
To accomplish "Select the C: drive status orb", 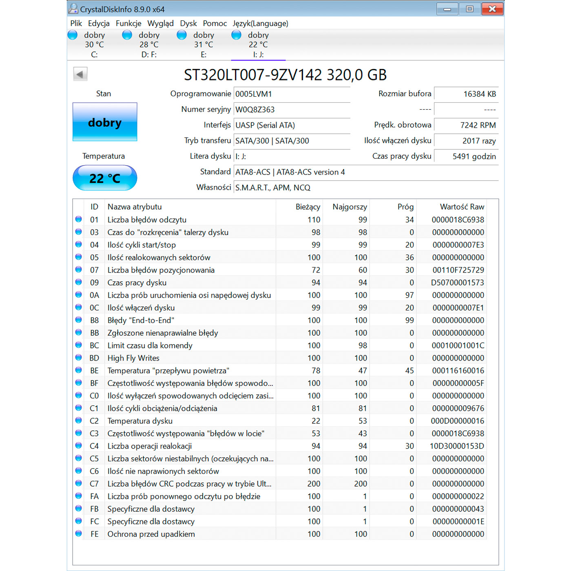I will point(73,35).
